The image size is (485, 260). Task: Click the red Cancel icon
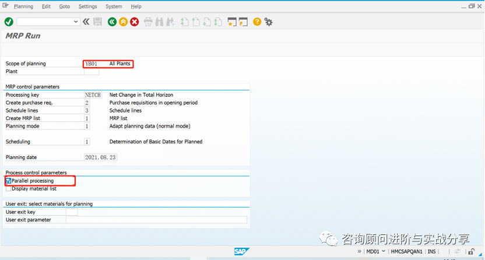pyautogui.click(x=134, y=22)
